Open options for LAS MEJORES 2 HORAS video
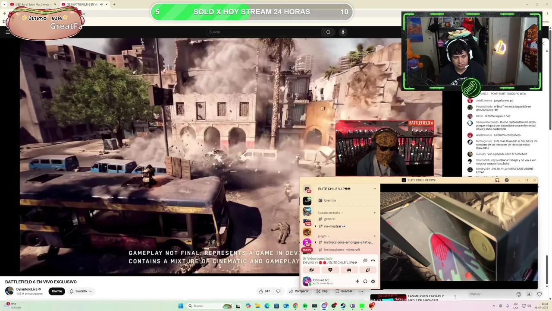The height and width of the screenshot is (311, 552). coord(455,297)
